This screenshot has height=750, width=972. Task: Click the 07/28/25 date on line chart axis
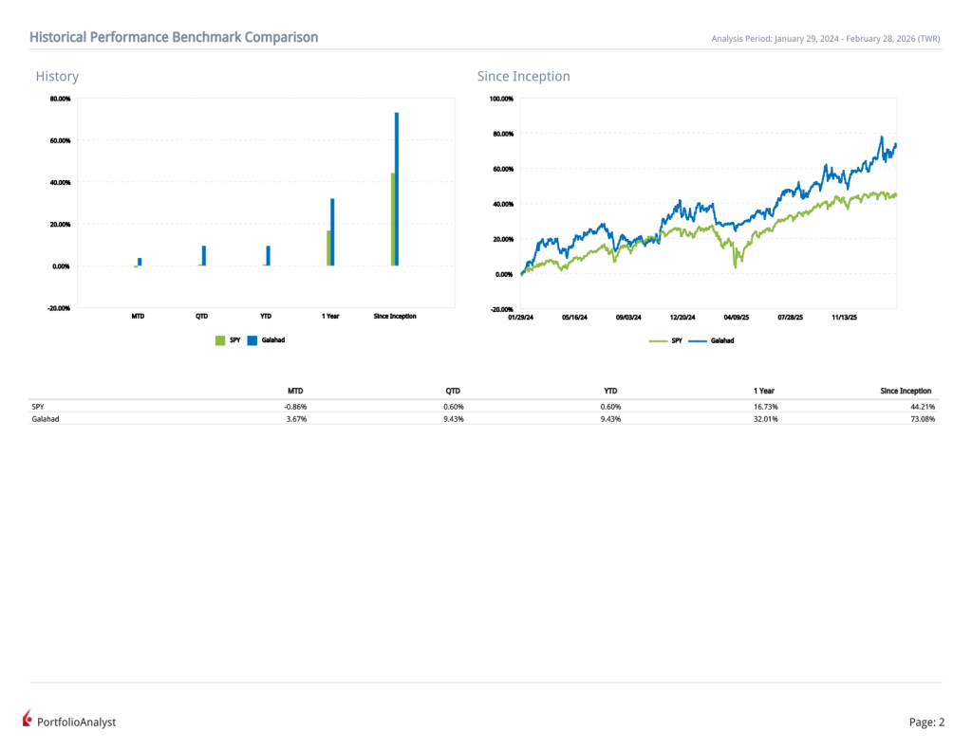coord(791,318)
